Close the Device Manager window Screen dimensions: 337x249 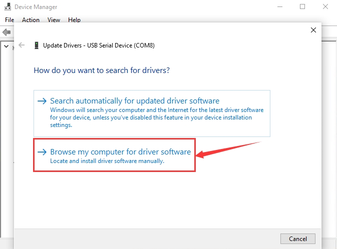coord(325,6)
